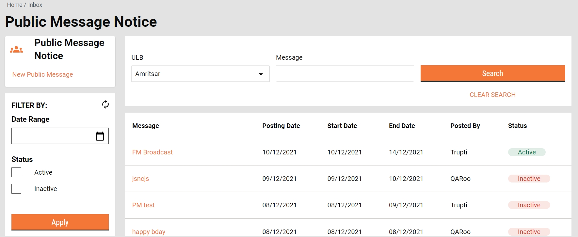Create a New Public Message

tap(42, 74)
